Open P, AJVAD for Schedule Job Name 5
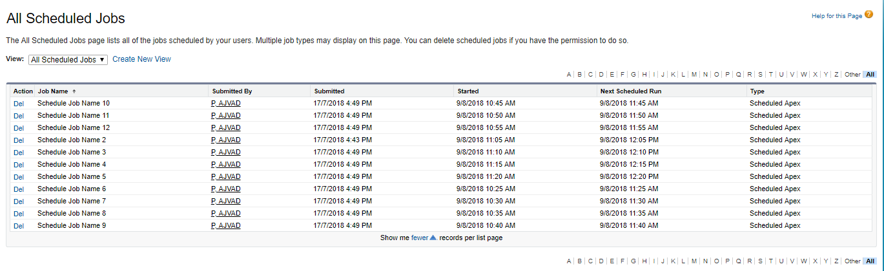 pyautogui.click(x=225, y=177)
